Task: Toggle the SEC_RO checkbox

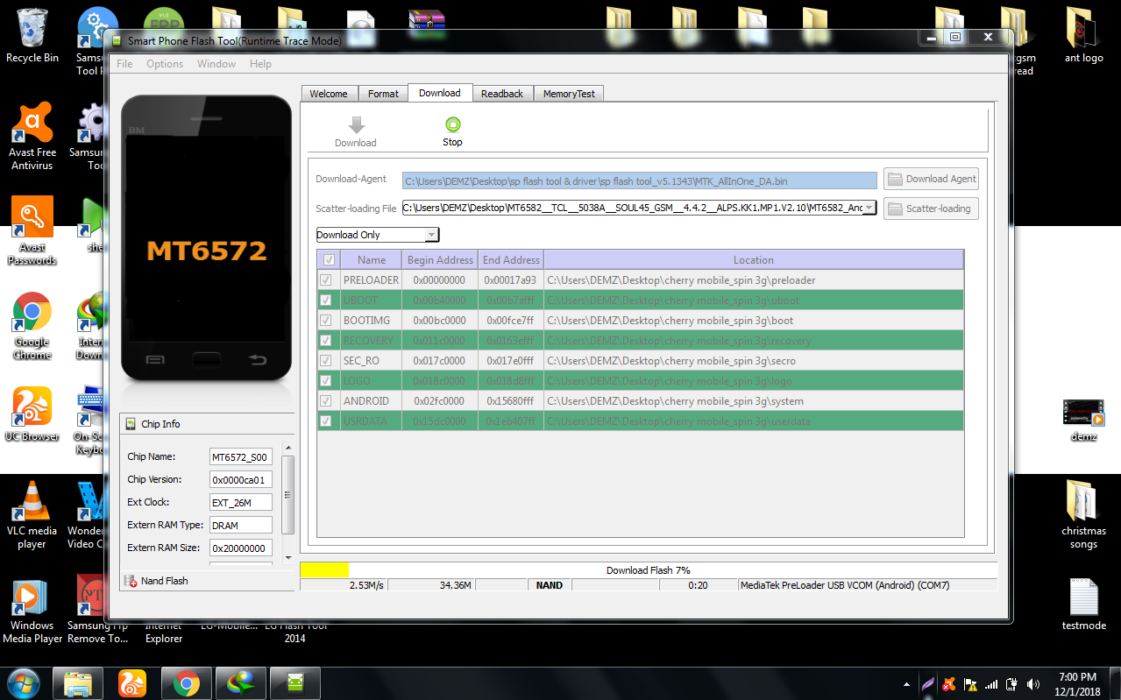Action: 326,361
